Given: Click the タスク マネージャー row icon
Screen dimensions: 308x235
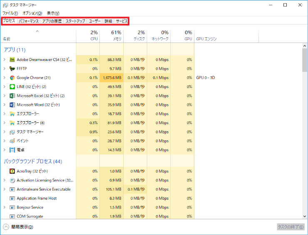Looking at the screenshot, I should tap(12, 132).
